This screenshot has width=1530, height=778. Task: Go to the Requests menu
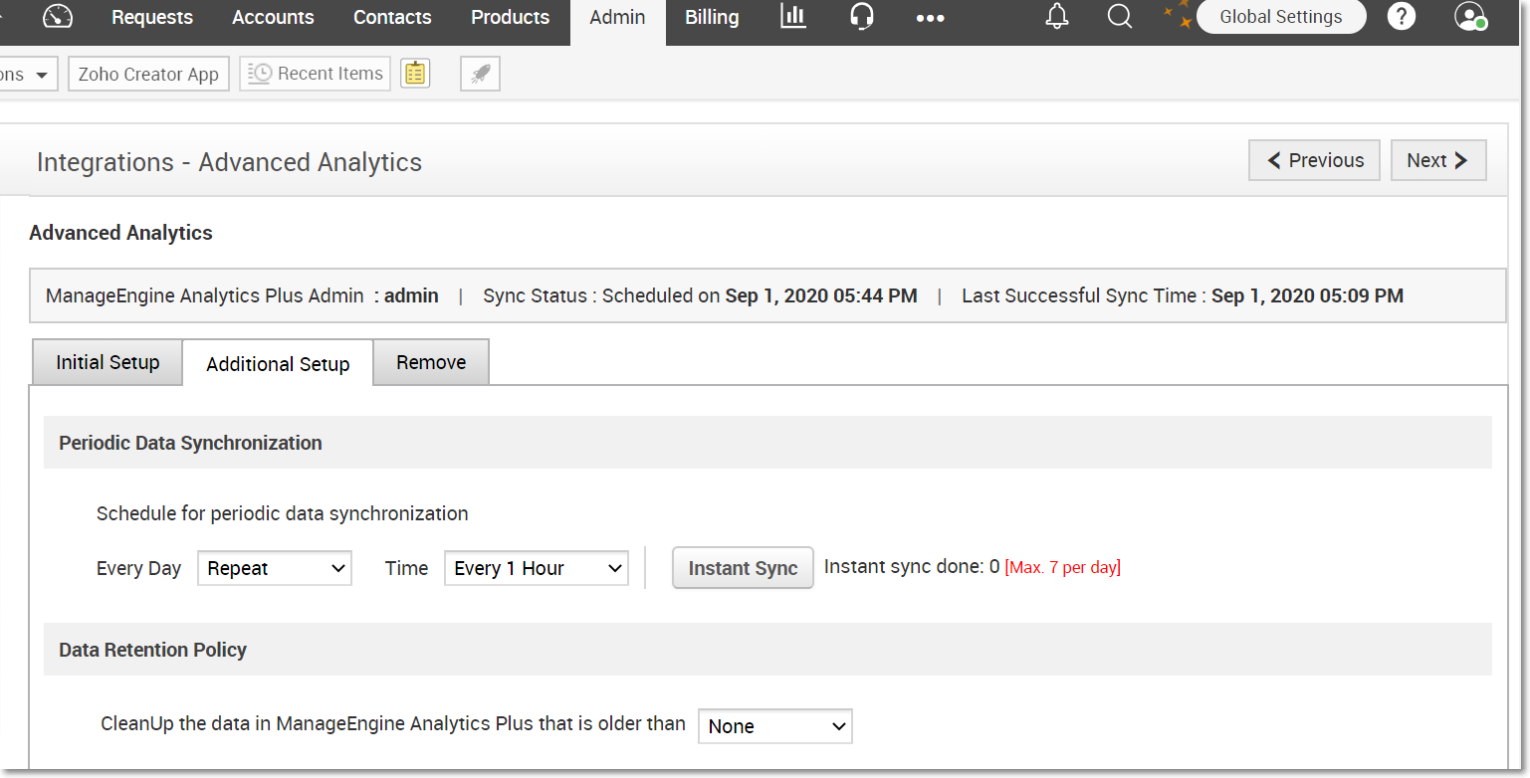[x=152, y=18]
